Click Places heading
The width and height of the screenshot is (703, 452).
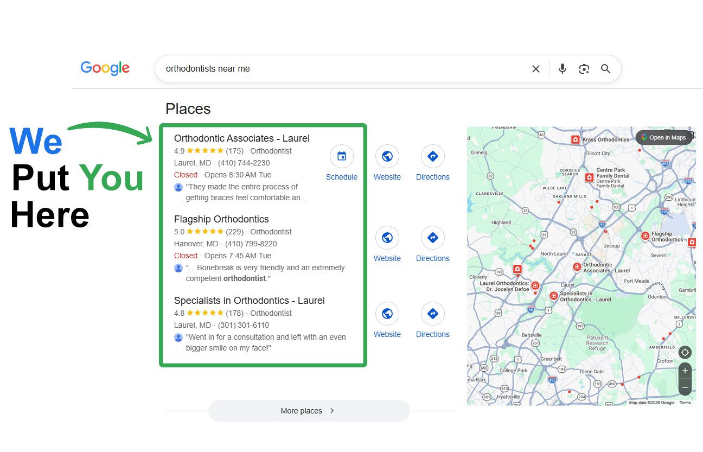pyautogui.click(x=188, y=109)
